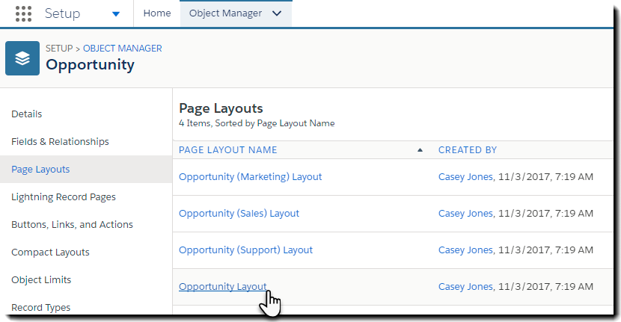This screenshot has width=621, height=322.
Task: Go to Details in the sidebar
Action: point(27,114)
